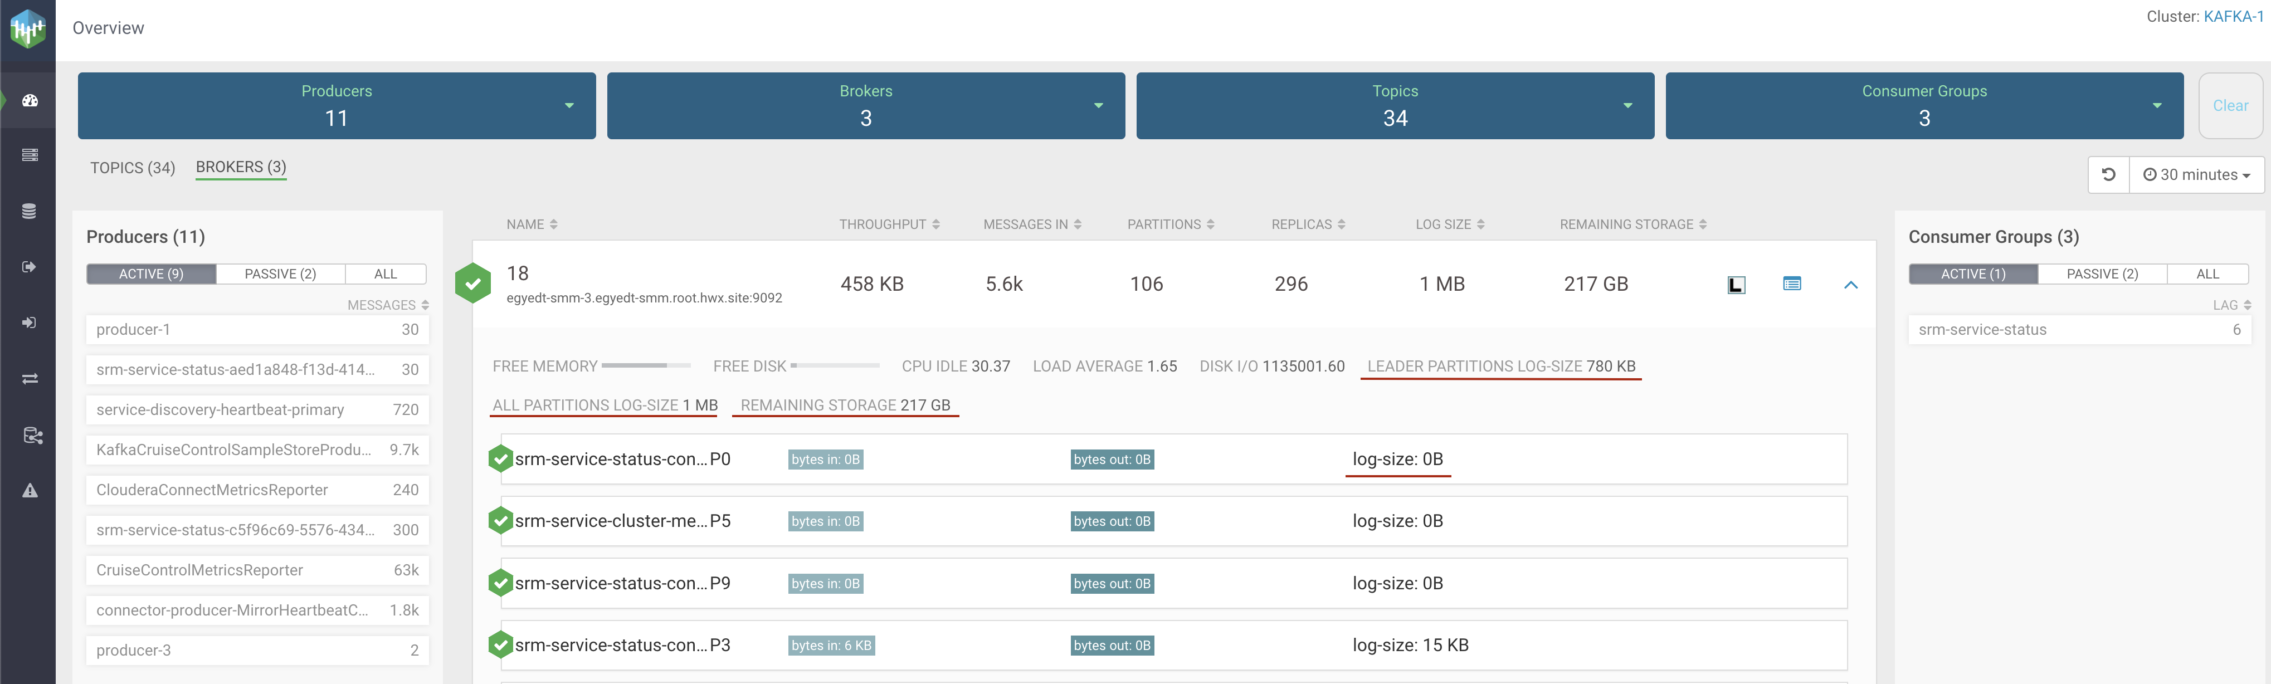The width and height of the screenshot is (2271, 684).
Task: Open the 30 minutes time range dropdown
Action: (2196, 174)
